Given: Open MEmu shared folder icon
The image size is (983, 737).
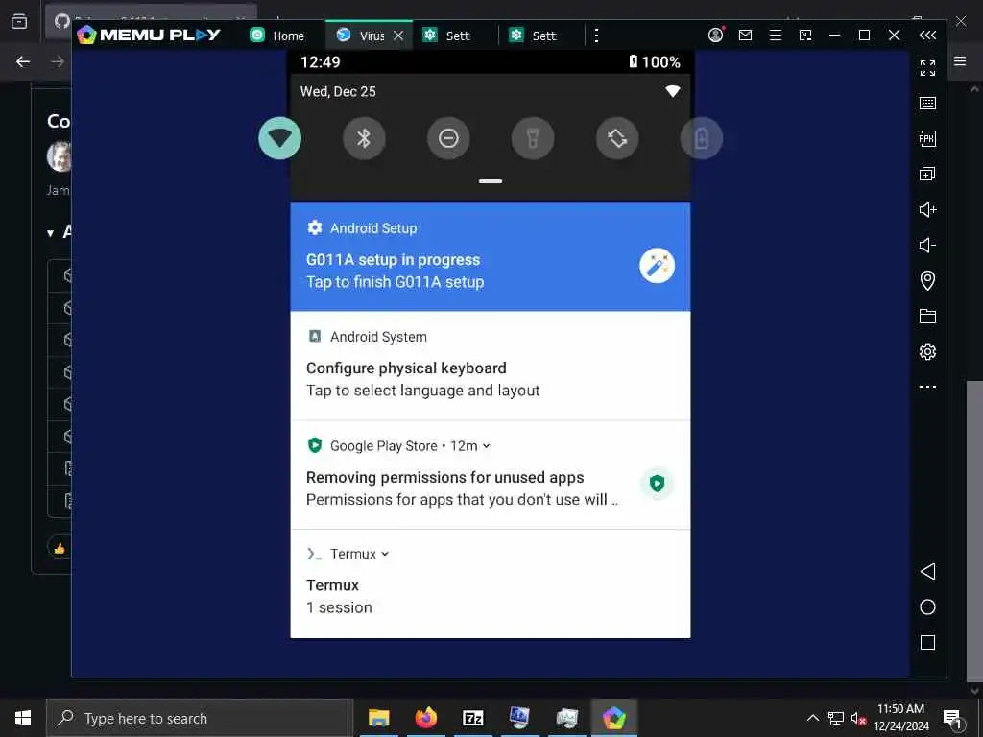Looking at the screenshot, I should tap(928, 316).
